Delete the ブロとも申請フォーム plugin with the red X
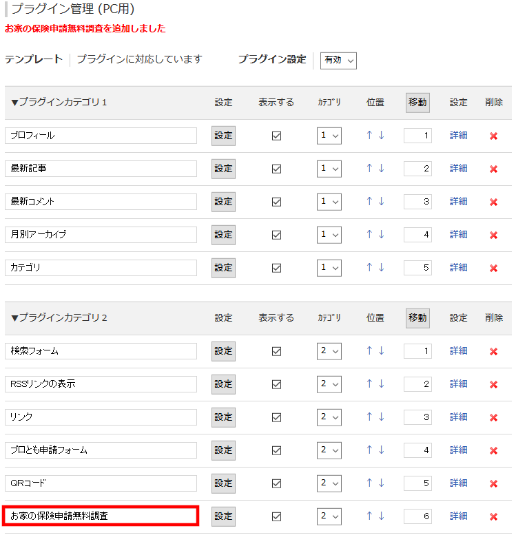516x535 pixels. (x=493, y=451)
